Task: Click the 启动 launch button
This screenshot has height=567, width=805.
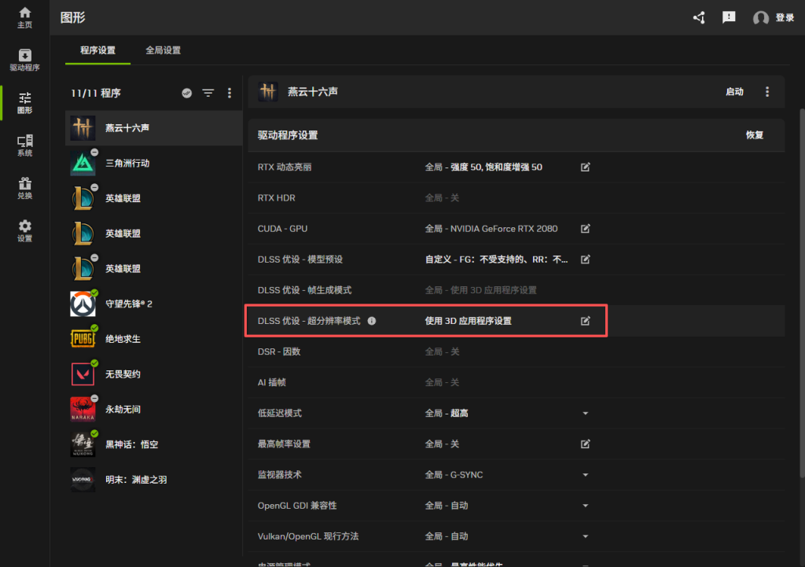Action: click(734, 92)
